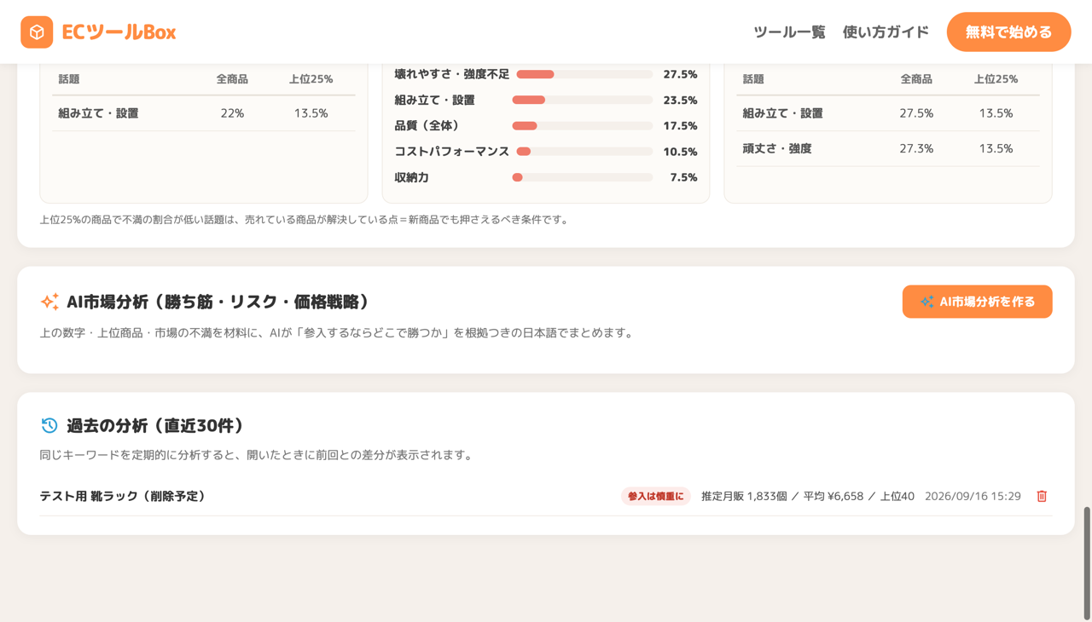The image size is (1092, 622).
Task: Select the 頑丈さ・強度 table row label
Action: (776, 148)
